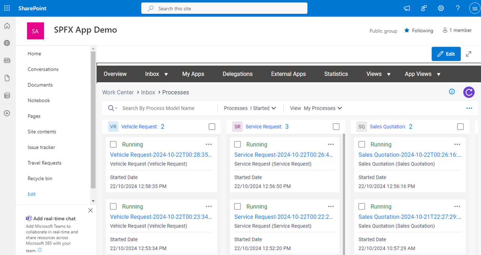Click the purple refresh icon
This screenshot has width=481, height=255.
click(x=469, y=92)
